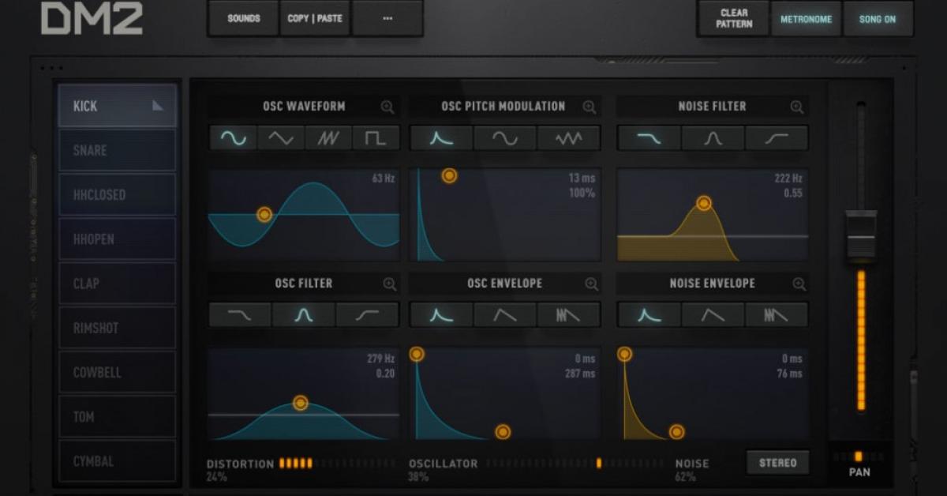The width and height of the screenshot is (947, 496).
Task: Open more options with the ellipsis button
Action: [x=387, y=18]
